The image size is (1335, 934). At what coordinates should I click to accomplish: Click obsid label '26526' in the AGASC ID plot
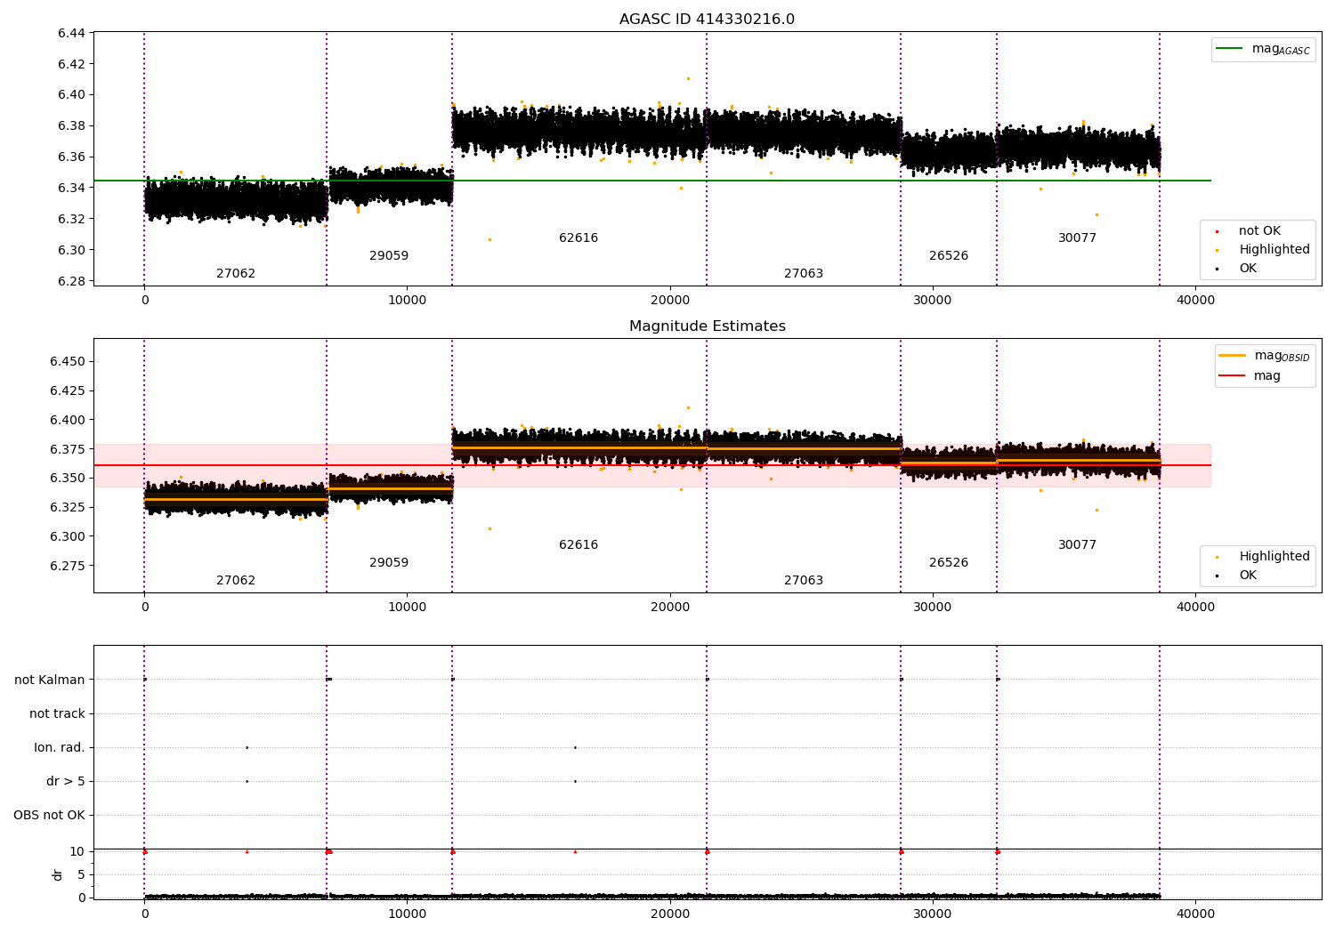tap(949, 256)
